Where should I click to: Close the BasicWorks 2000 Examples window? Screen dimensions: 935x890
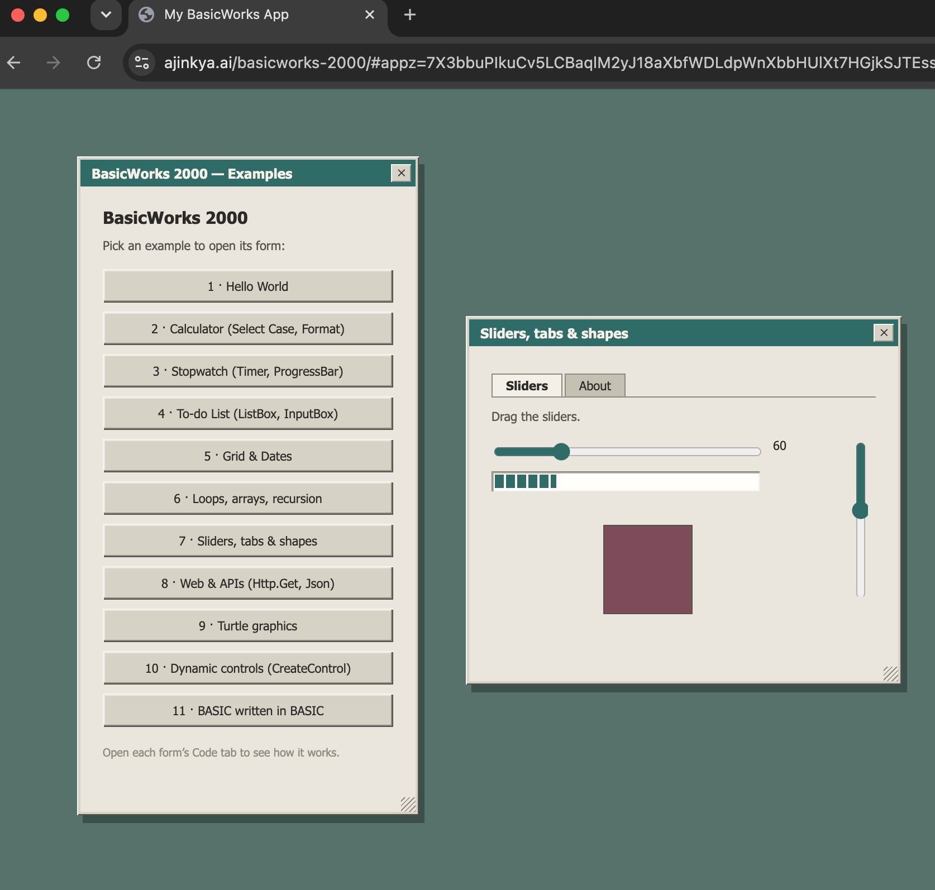coord(401,173)
